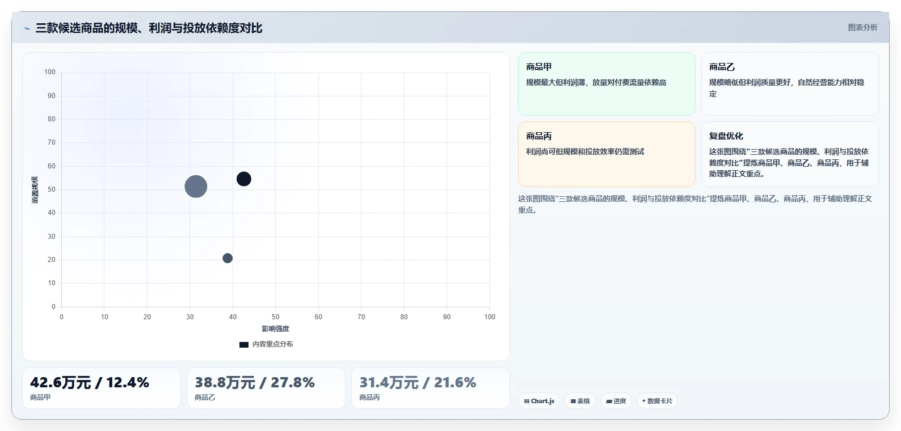
Task: Click the 商品丙 heading in the orange card
Action: tap(538, 136)
